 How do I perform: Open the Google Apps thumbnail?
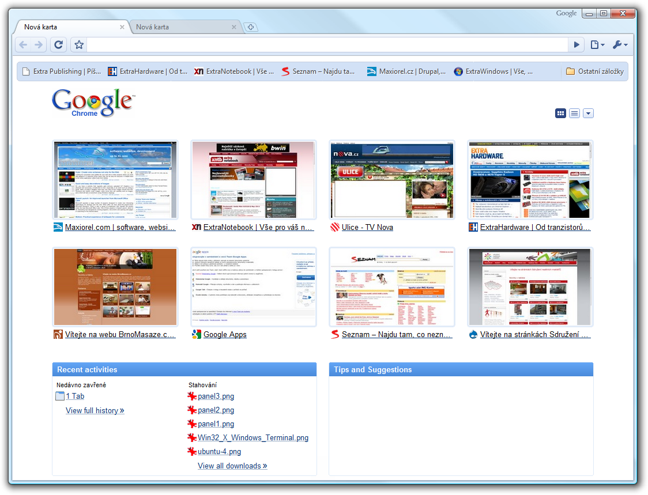pyautogui.click(x=253, y=287)
